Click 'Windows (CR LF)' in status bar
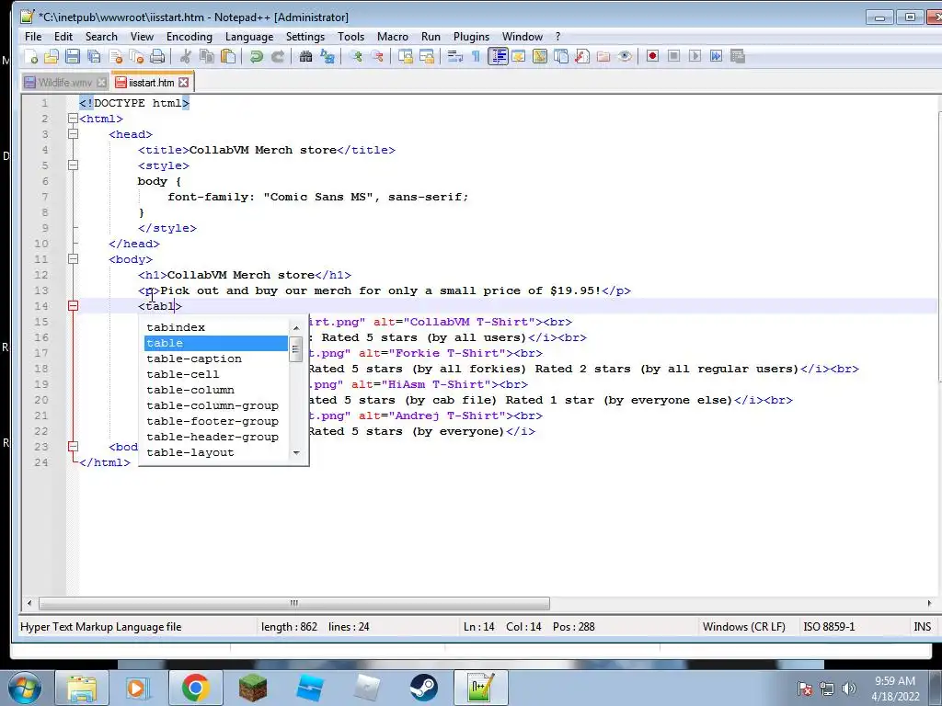The width and height of the screenshot is (942, 706). click(743, 627)
